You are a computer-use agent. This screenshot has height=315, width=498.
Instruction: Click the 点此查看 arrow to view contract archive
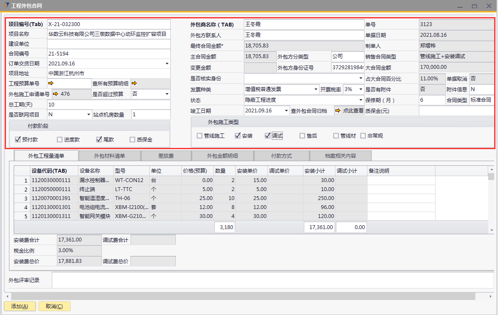[x=338, y=111]
